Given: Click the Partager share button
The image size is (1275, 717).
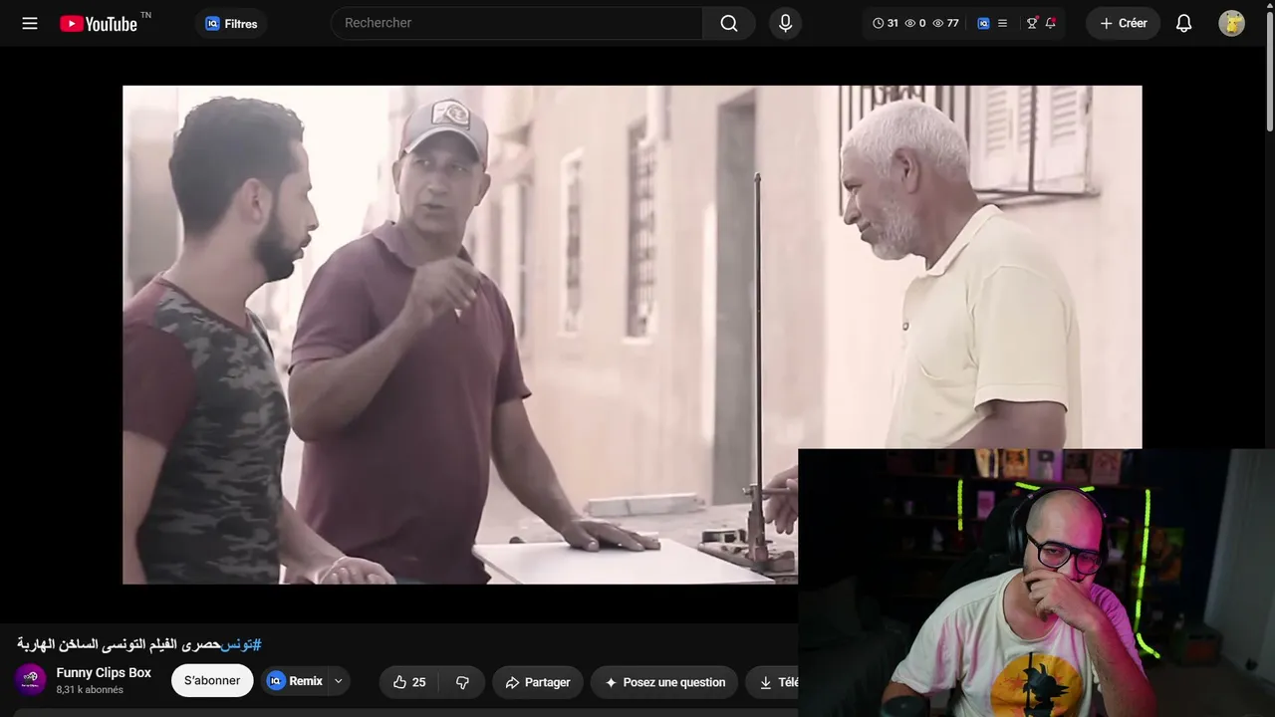Looking at the screenshot, I should (x=538, y=682).
